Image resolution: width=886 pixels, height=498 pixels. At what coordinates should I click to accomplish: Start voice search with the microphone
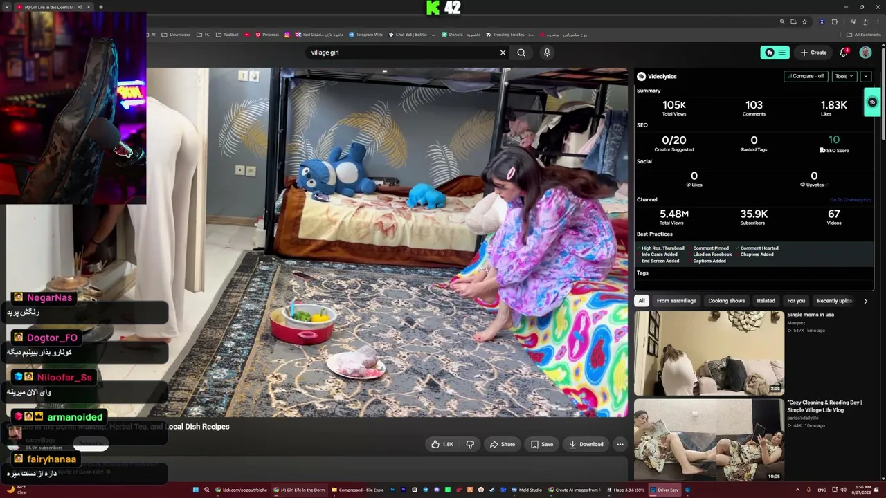[547, 53]
